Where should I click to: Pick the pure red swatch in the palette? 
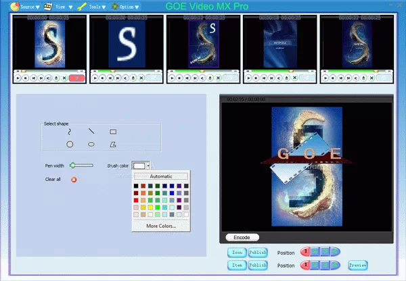tap(136, 200)
